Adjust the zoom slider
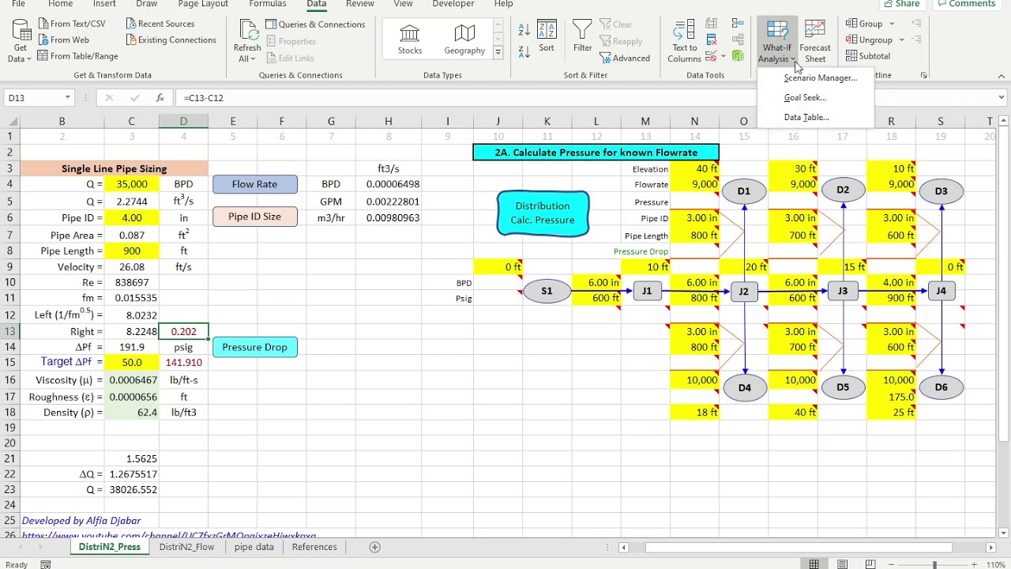This screenshot has height=569, width=1011. pos(934,564)
